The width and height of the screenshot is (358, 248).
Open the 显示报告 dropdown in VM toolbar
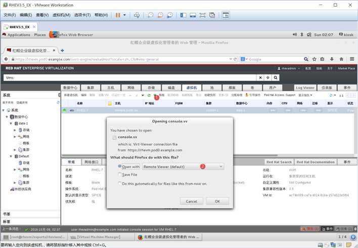(x=305, y=95)
